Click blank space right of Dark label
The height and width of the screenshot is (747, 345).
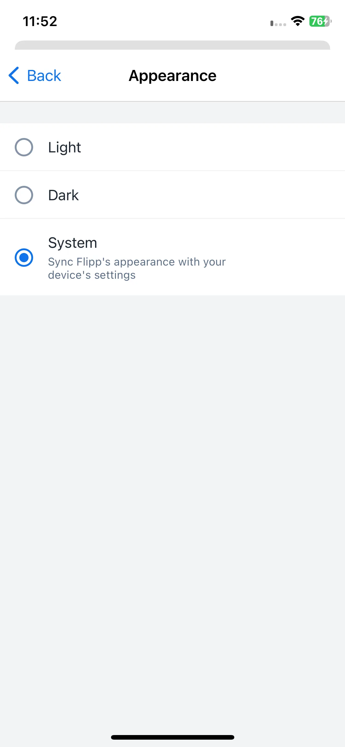tap(212, 195)
